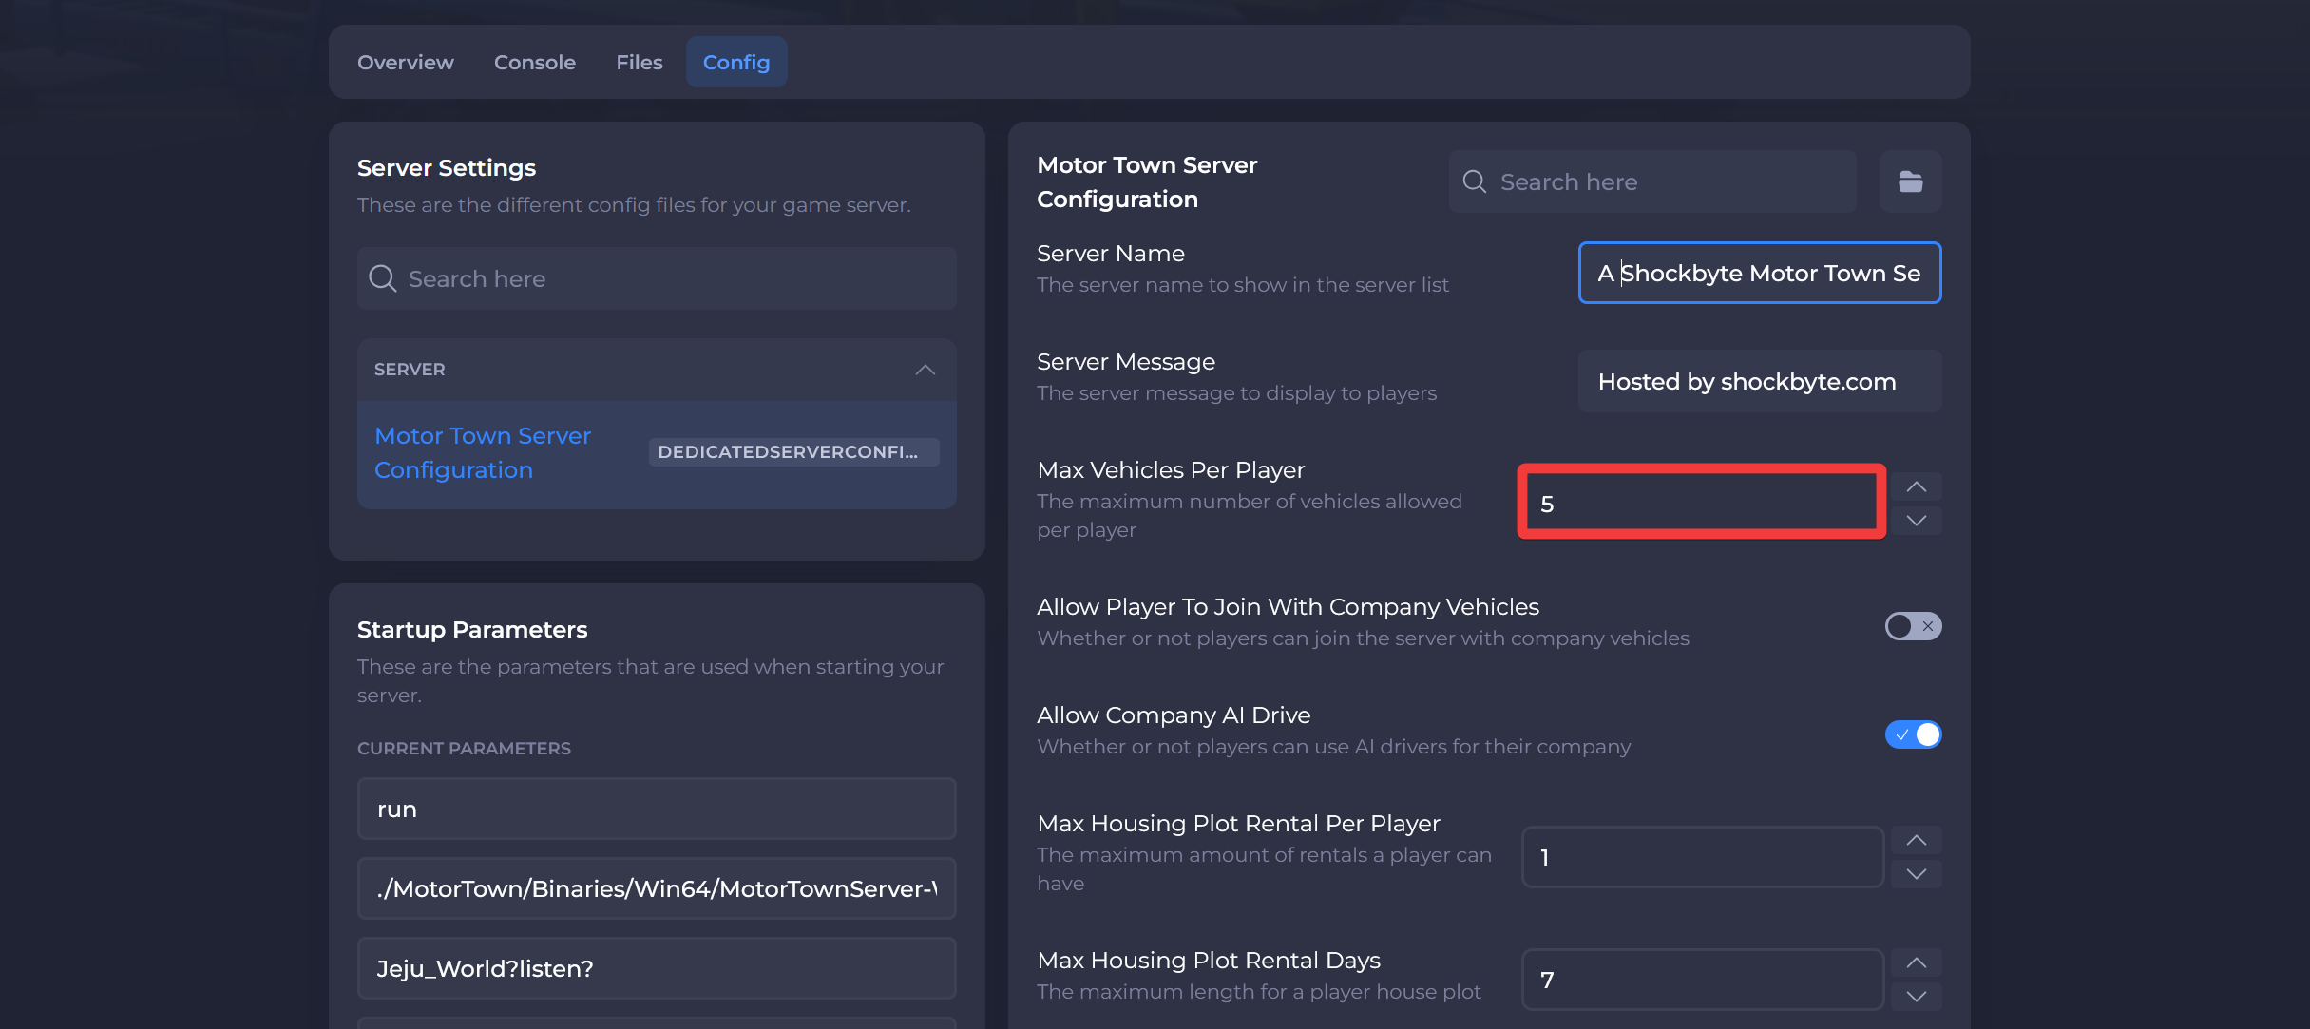Image resolution: width=2310 pixels, height=1029 pixels.
Task: Click the DEDICATEDSERVERCONFI... file badge
Action: pyautogui.click(x=793, y=452)
